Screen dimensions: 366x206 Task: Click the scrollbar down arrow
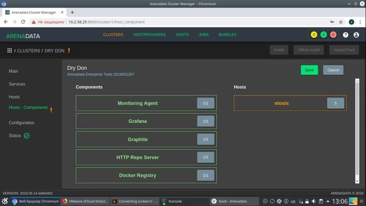(357, 181)
